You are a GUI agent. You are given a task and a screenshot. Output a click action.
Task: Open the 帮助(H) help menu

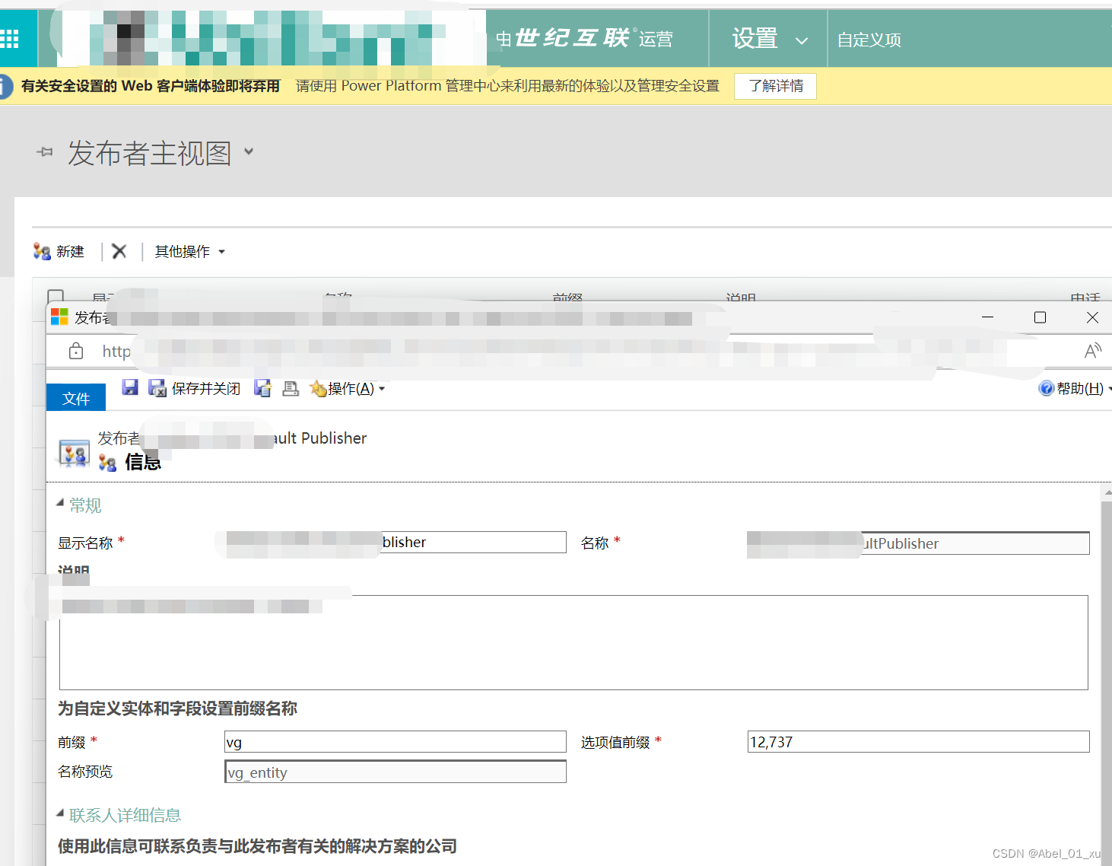[1075, 388]
